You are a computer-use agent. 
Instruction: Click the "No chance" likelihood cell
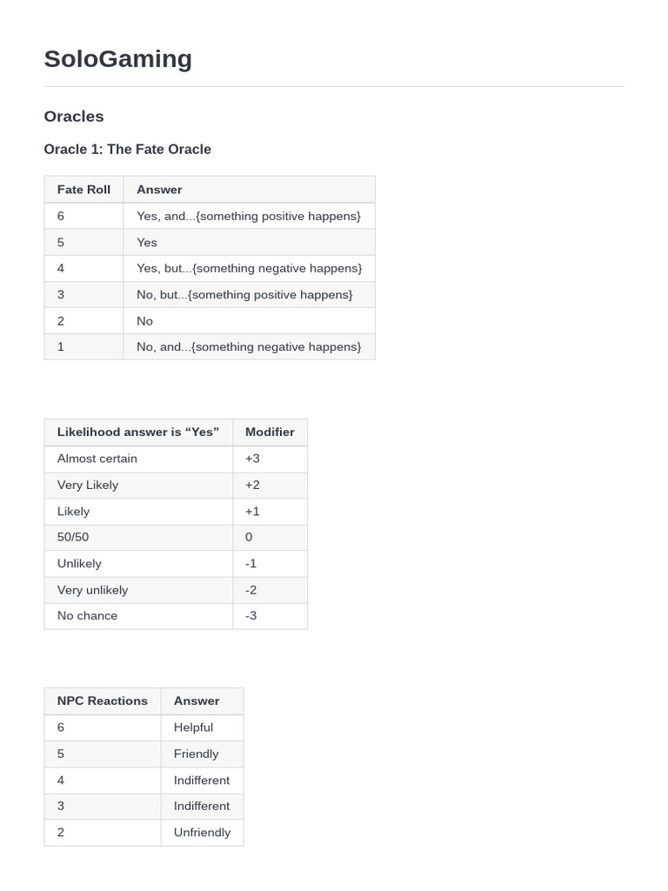pyautogui.click(x=87, y=616)
